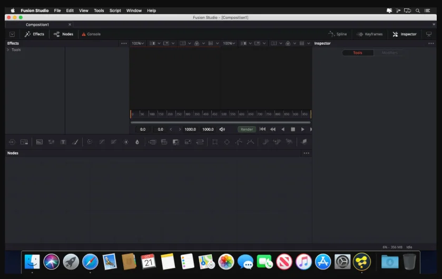
Task: Click the play reverse button
Action: [x=283, y=129]
